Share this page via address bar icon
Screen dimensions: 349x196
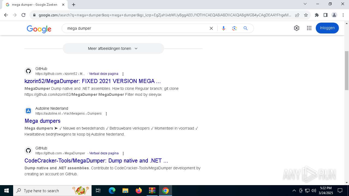coord(297,15)
